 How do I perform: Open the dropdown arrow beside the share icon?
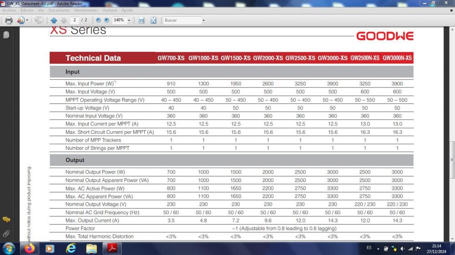click(27, 20)
